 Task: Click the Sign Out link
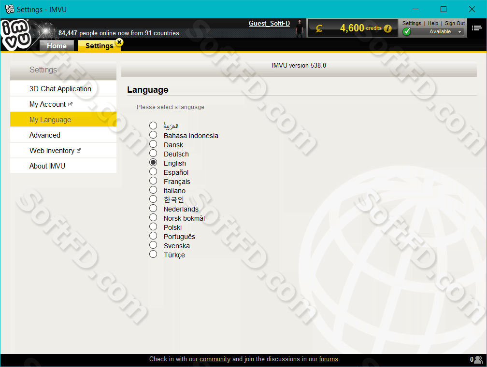(x=455, y=23)
